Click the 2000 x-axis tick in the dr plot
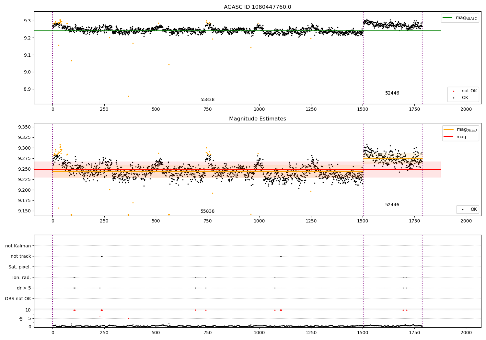 pos(466,333)
